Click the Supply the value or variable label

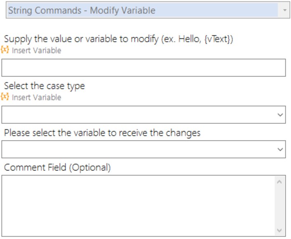pos(118,39)
